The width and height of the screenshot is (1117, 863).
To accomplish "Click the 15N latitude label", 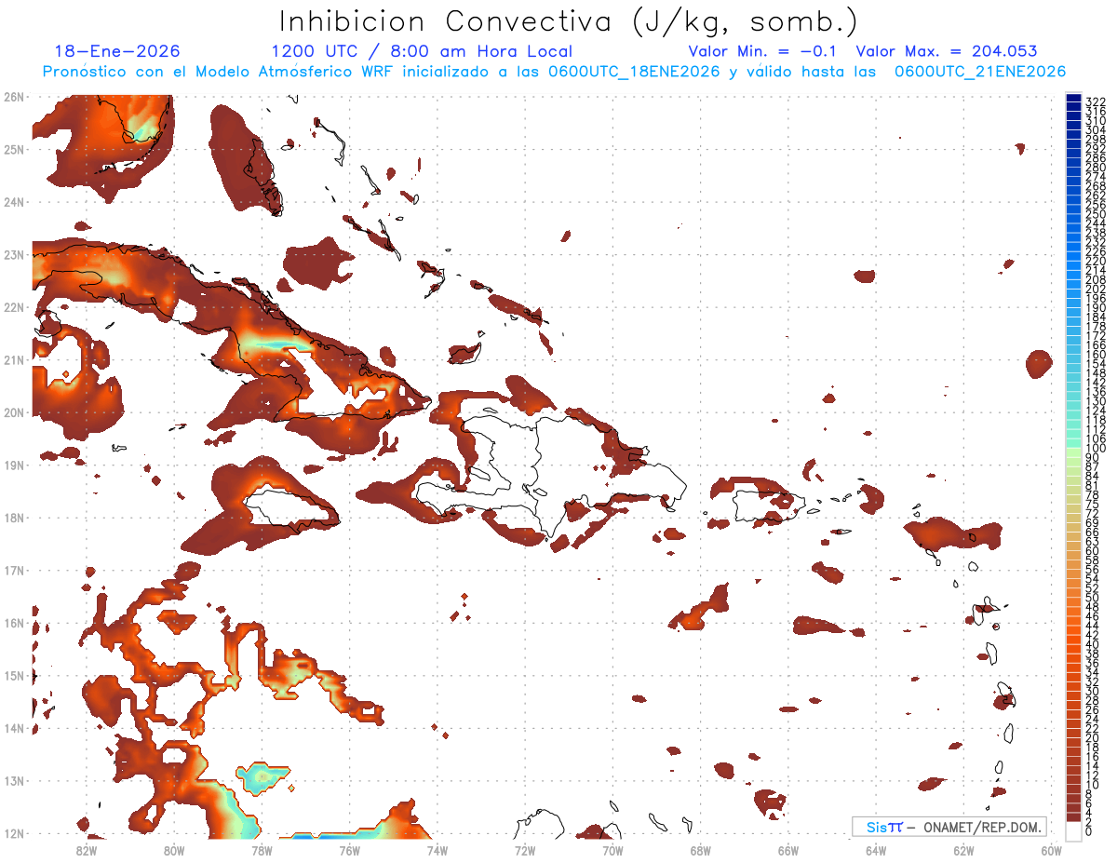I will (14, 675).
